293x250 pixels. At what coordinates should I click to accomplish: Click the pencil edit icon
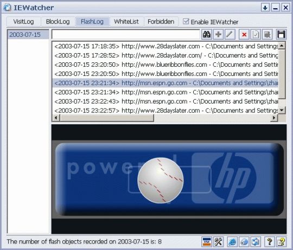tap(230, 34)
